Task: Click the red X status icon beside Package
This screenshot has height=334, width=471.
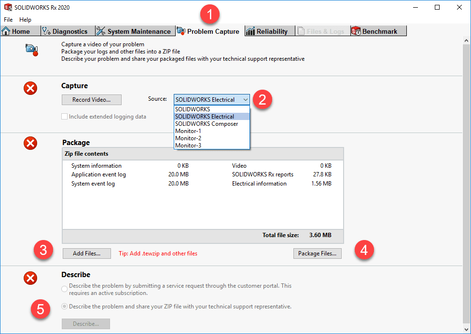Action: coord(30,143)
